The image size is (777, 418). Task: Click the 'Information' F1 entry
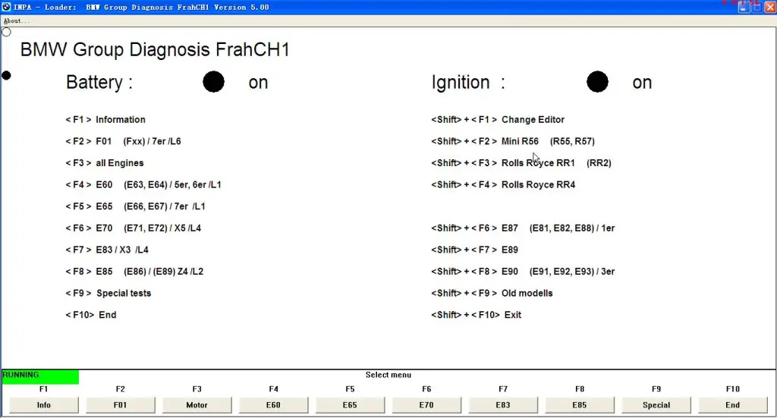click(x=105, y=119)
